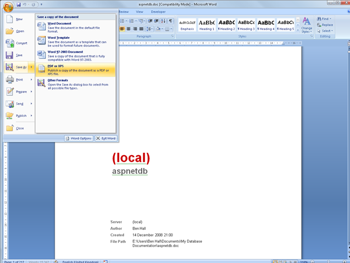
Task: Apply the Heading 4 style
Action: point(266,25)
